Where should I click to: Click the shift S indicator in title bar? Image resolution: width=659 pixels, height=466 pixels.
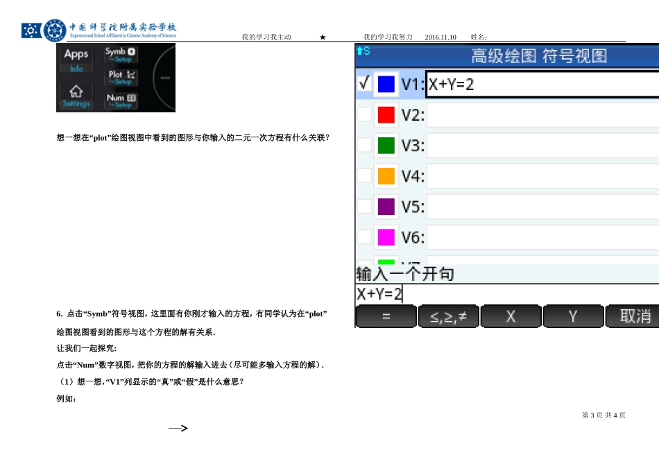363,51
